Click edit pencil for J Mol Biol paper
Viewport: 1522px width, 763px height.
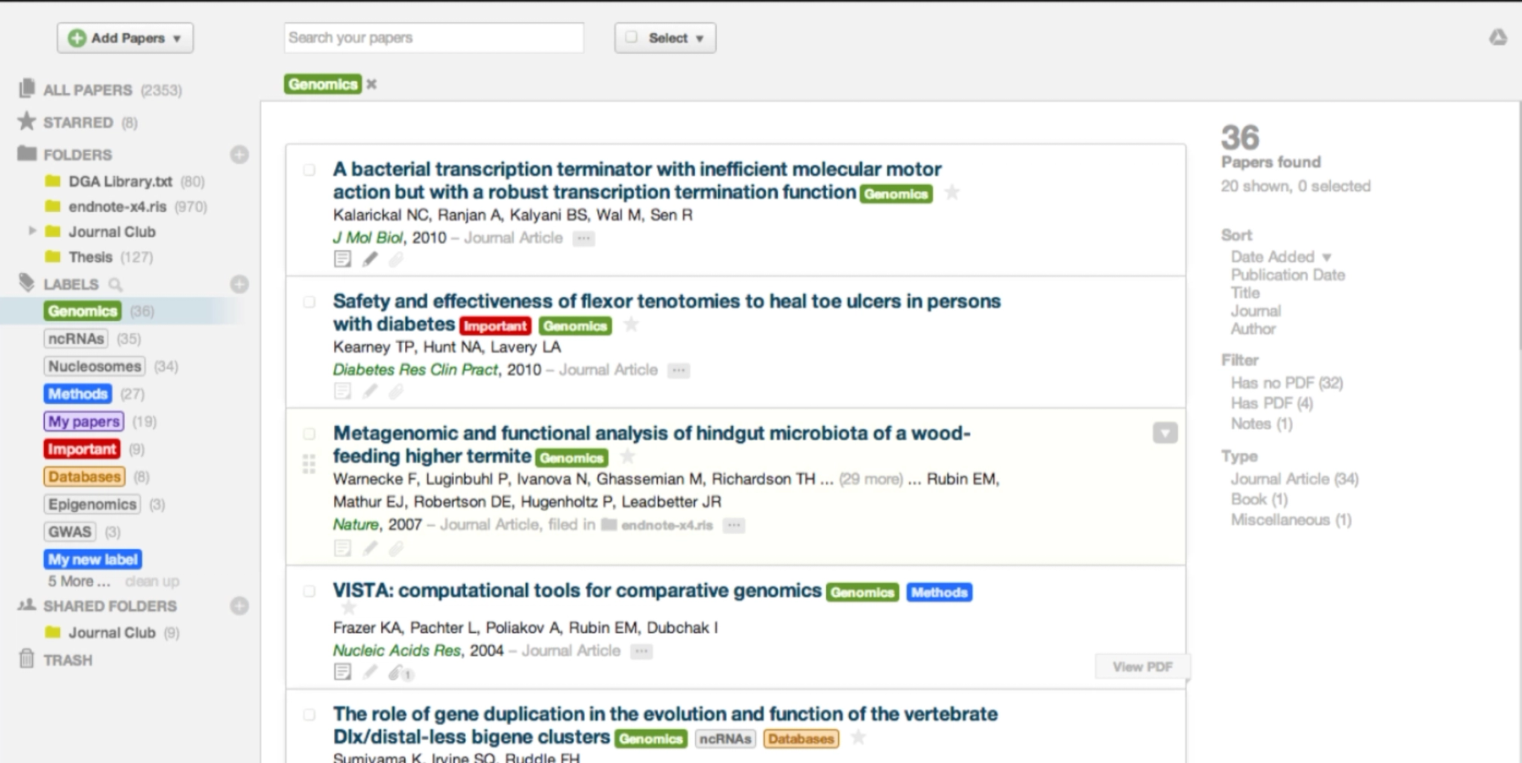click(370, 259)
